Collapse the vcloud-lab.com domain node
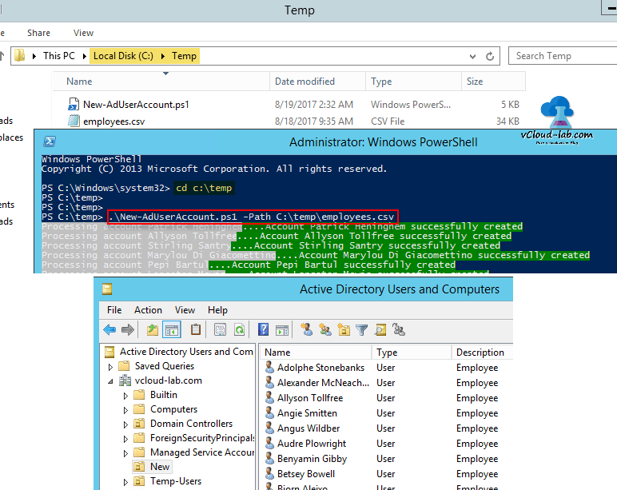The image size is (617, 490). pyautogui.click(x=110, y=381)
